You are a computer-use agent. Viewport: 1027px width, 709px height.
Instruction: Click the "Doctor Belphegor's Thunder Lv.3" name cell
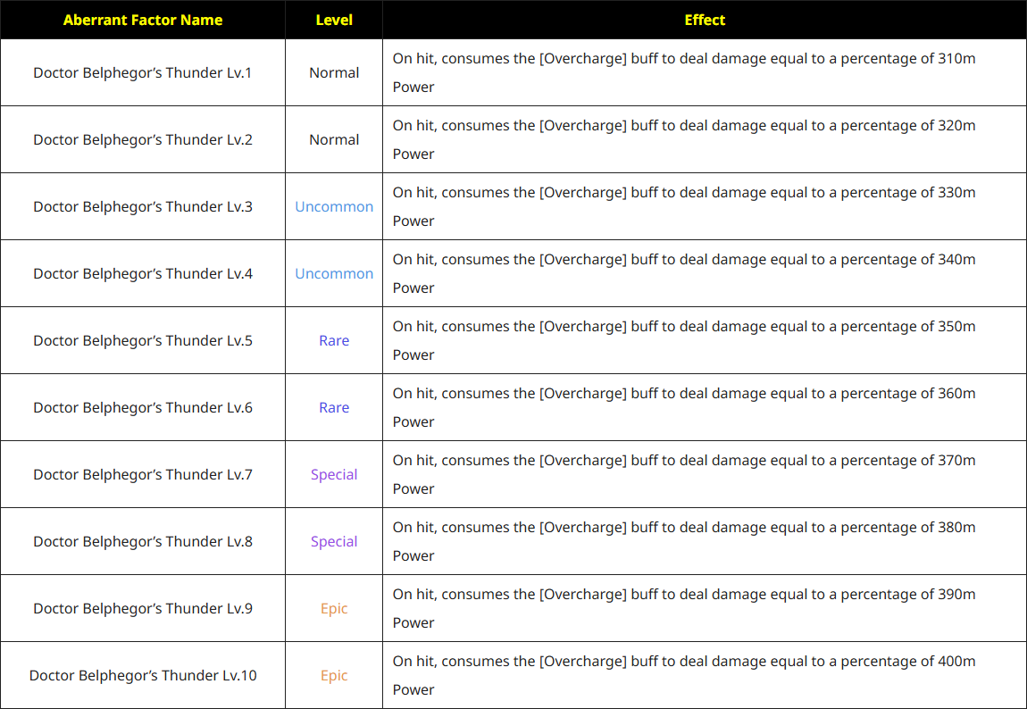(143, 206)
